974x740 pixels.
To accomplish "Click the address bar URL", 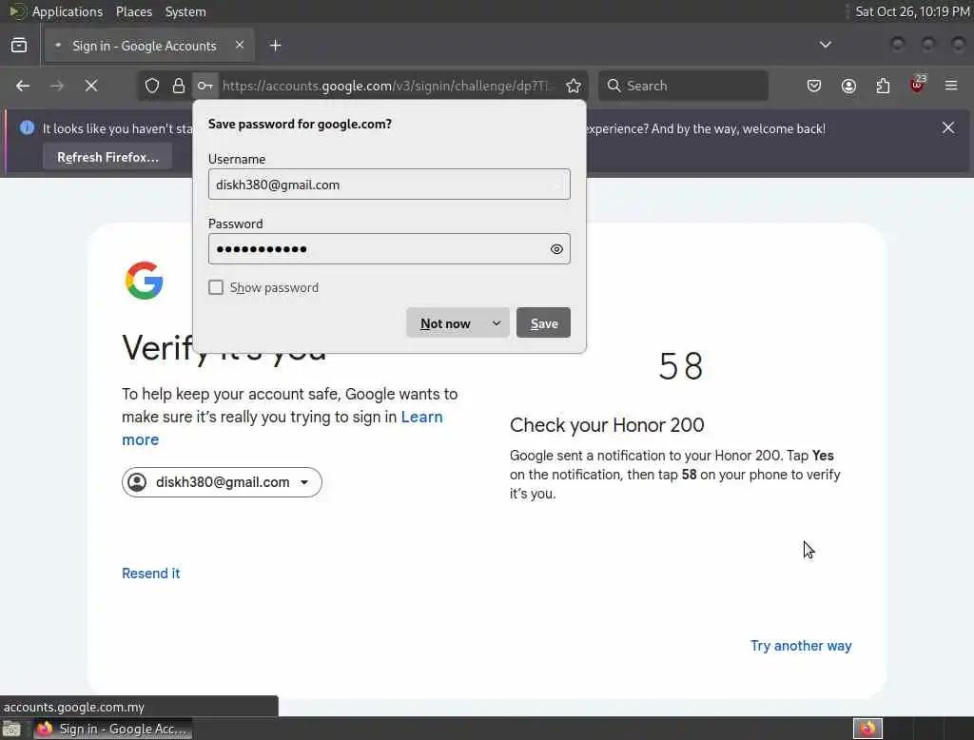I will (388, 86).
